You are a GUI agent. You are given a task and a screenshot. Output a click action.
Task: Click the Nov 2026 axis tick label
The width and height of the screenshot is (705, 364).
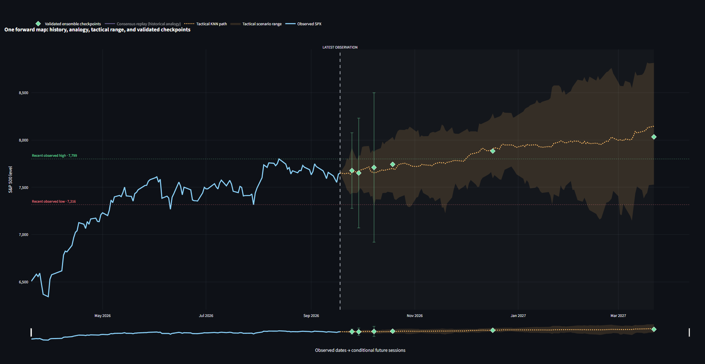click(415, 316)
